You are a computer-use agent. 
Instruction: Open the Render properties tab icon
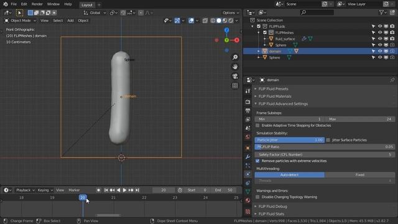[248, 101]
